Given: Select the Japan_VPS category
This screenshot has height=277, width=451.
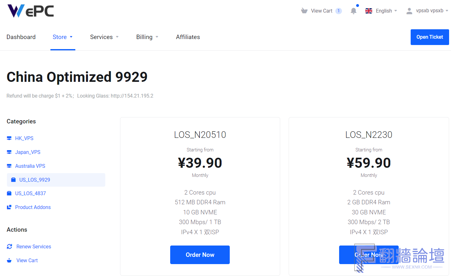Looking at the screenshot, I should point(28,152).
